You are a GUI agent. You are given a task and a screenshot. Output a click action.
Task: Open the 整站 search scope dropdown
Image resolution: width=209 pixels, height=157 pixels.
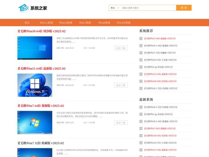pos(115,8)
